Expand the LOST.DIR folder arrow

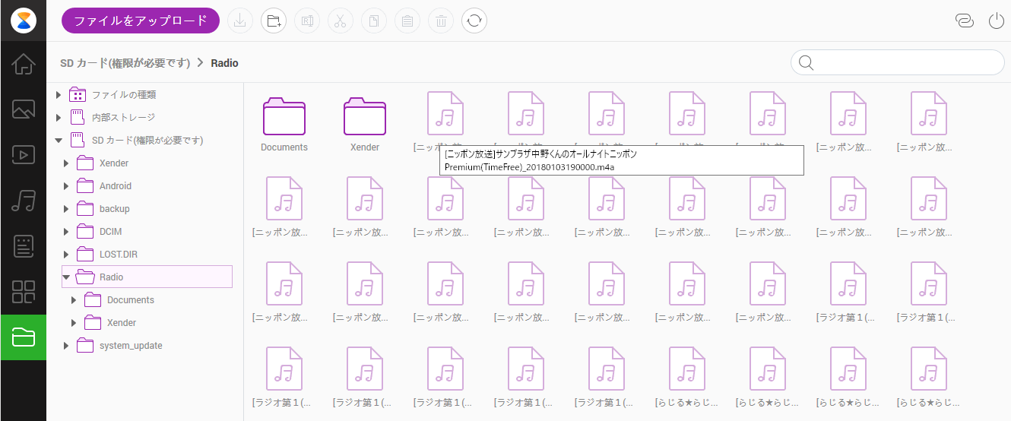click(66, 254)
